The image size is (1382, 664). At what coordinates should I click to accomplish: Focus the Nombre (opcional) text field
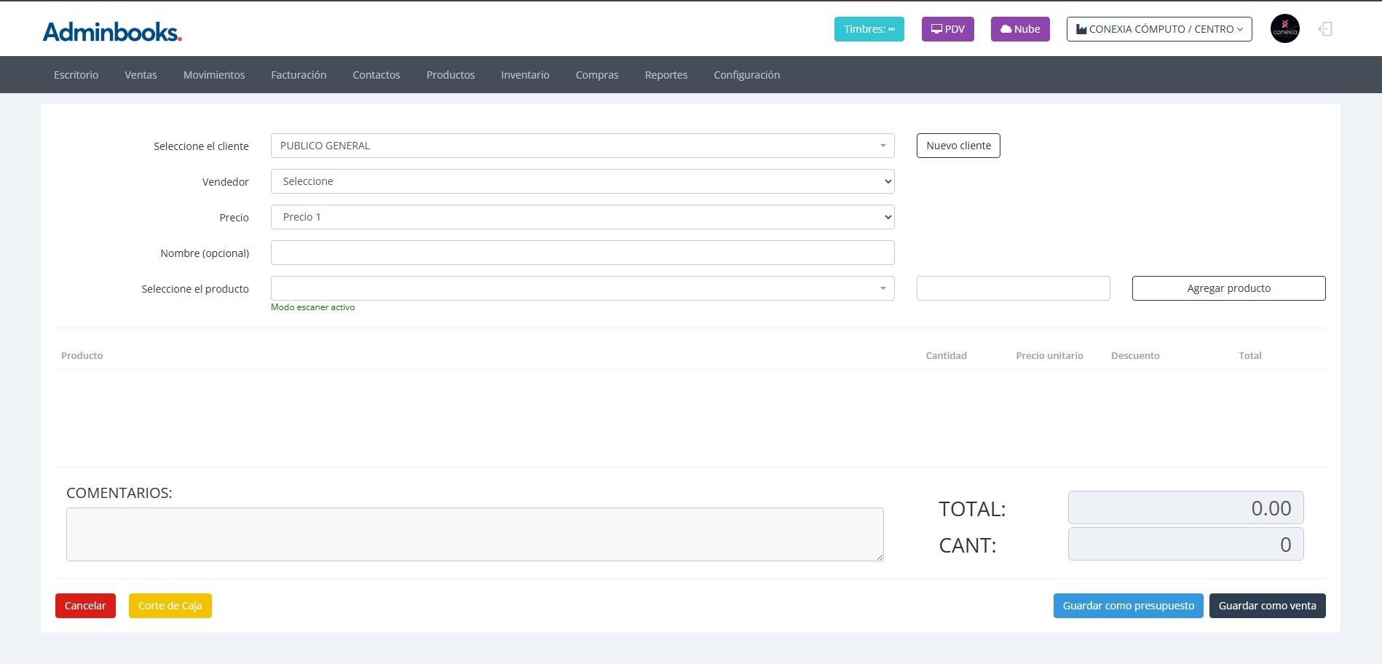(x=582, y=253)
